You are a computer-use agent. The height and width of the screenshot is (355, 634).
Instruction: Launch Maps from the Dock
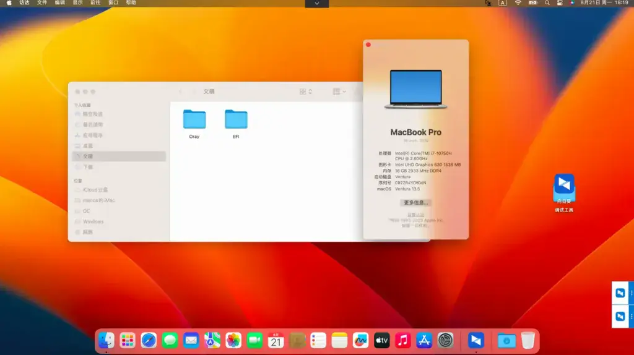click(212, 340)
